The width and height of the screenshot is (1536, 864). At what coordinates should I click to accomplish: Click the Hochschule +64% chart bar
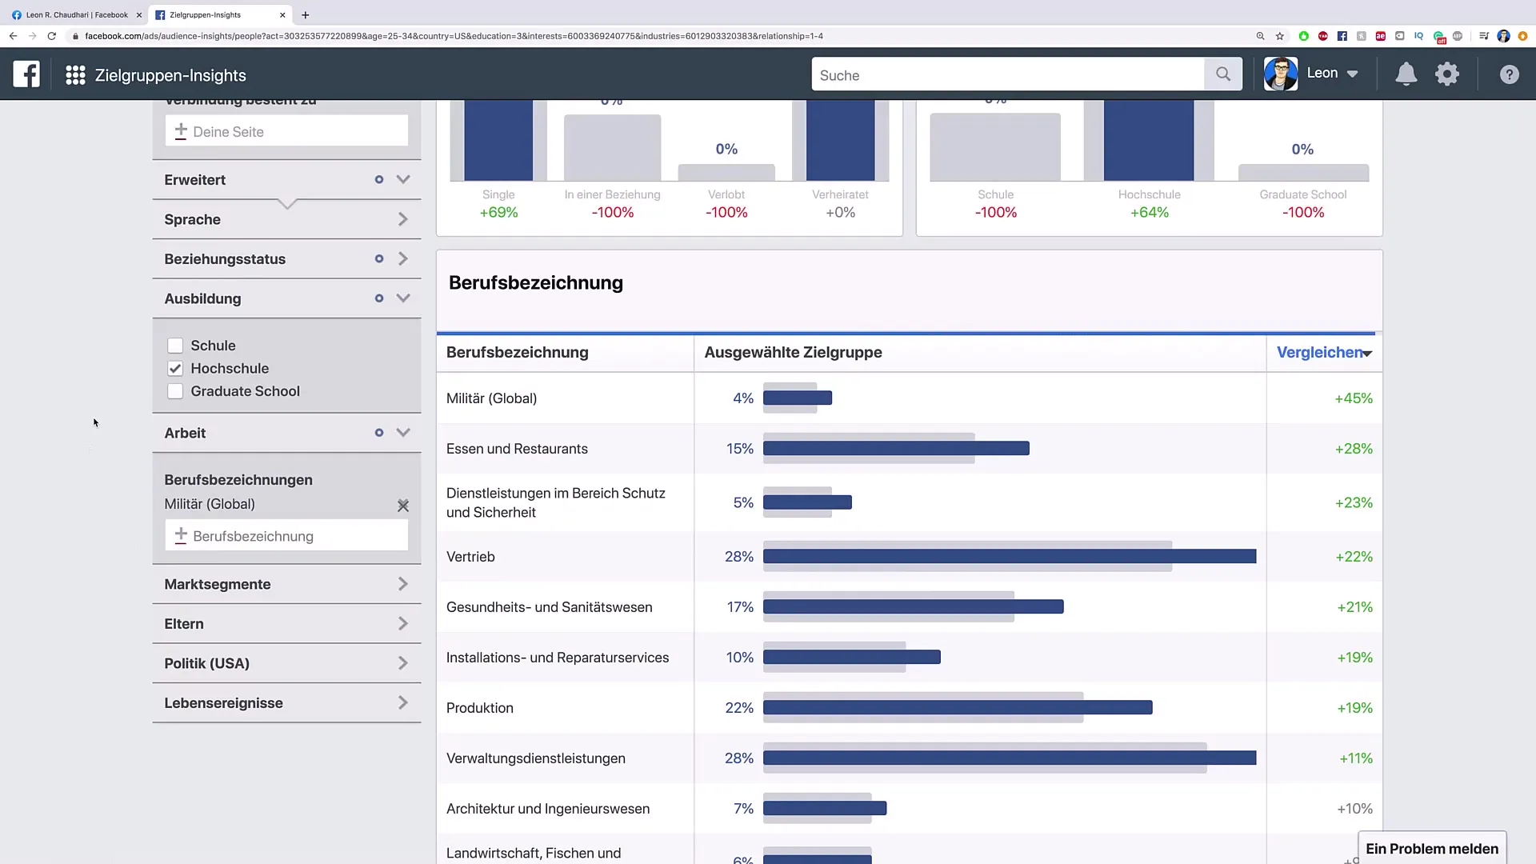[x=1149, y=140]
